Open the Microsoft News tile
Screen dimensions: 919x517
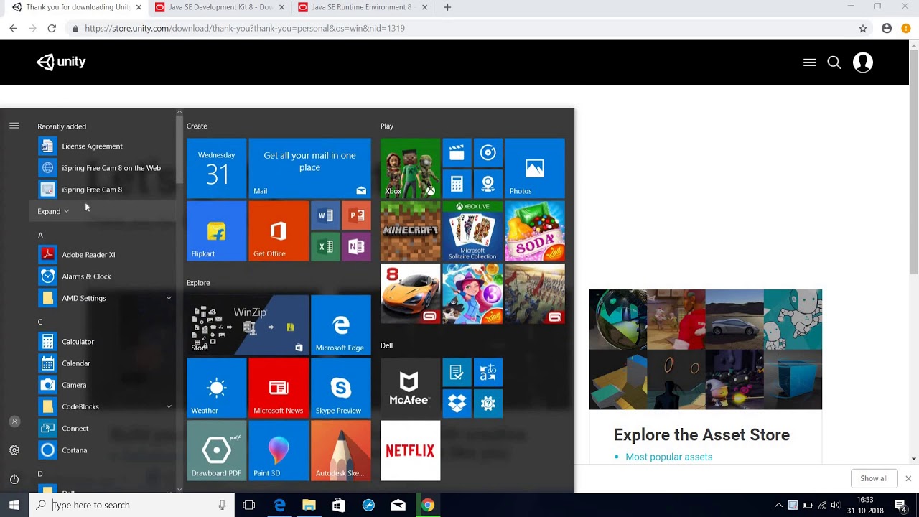click(x=279, y=388)
